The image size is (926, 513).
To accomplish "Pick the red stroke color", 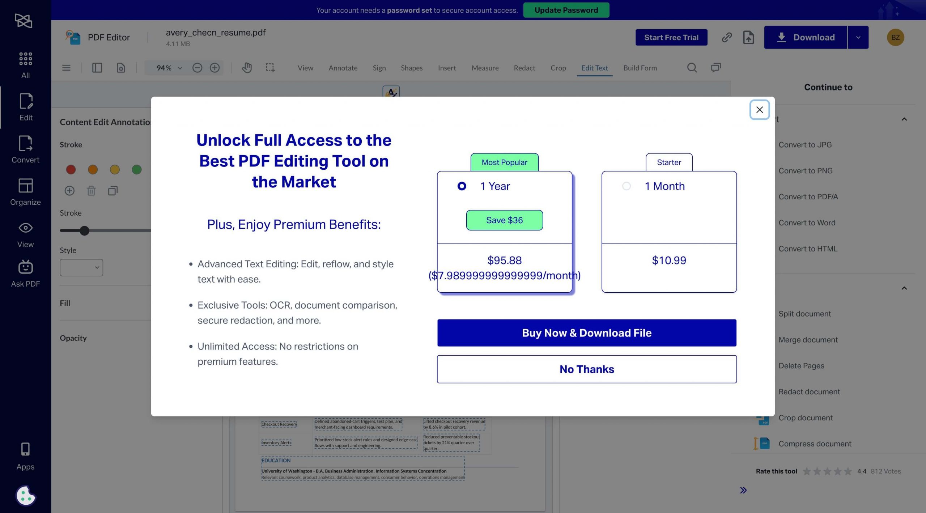I will pos(71,169).
